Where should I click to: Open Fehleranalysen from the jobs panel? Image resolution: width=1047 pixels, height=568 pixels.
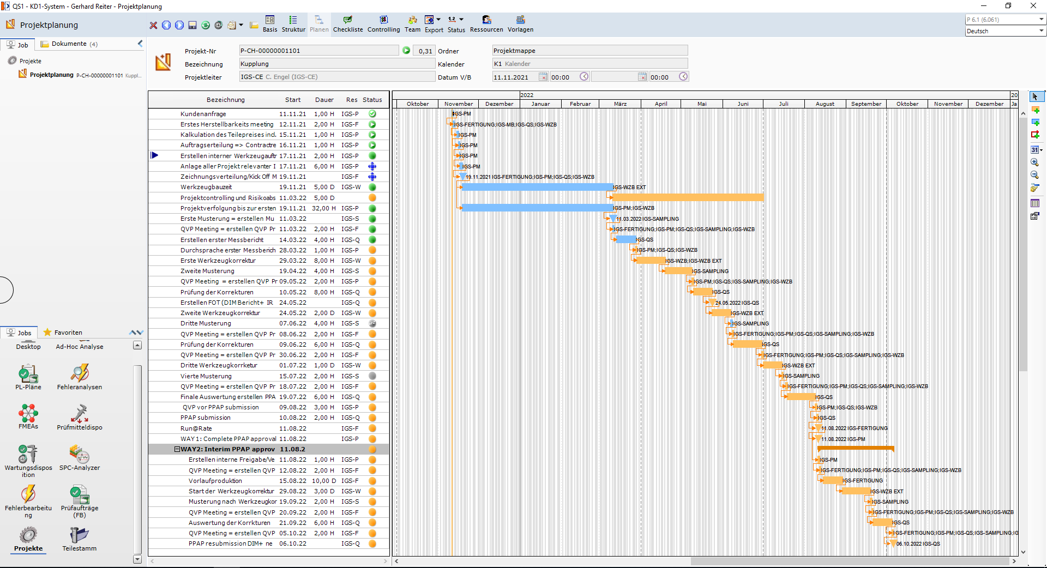pyautogui.click(x=80, y=377)
